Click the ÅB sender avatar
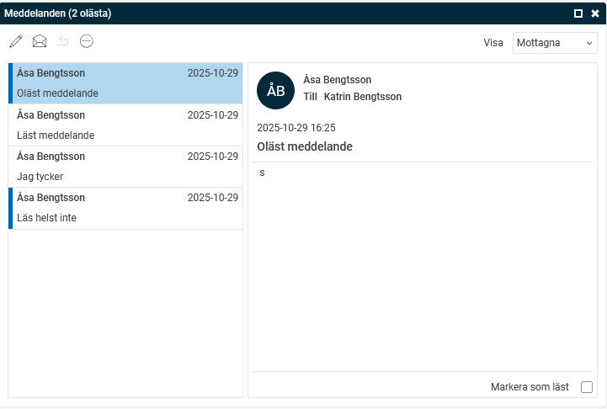Viewport: 607px width, 409px height. click(276, 91)
